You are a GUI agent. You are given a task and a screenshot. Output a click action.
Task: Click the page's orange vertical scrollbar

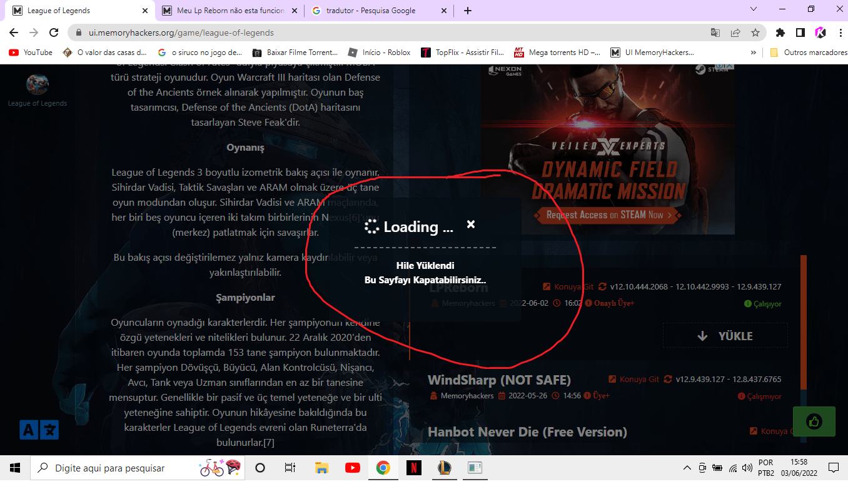click(x=804, y=322)
